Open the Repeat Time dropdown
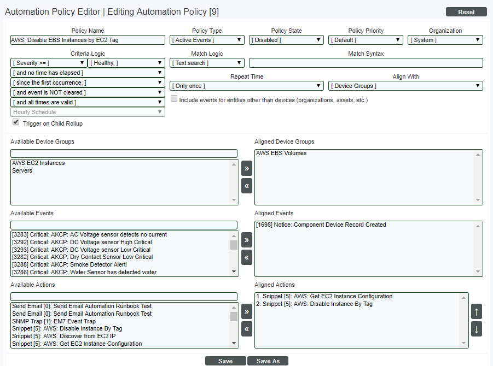This screenshot has width=493, height=366. click(x=246, y=86)
